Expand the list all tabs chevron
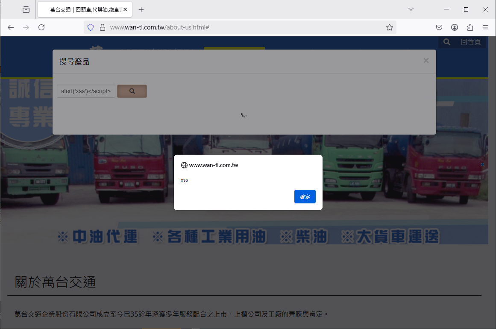The image size is (496, 329). click(411, 9)
